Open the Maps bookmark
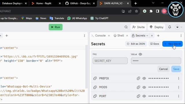The image size is (185, 104). [x=27, y=18]
